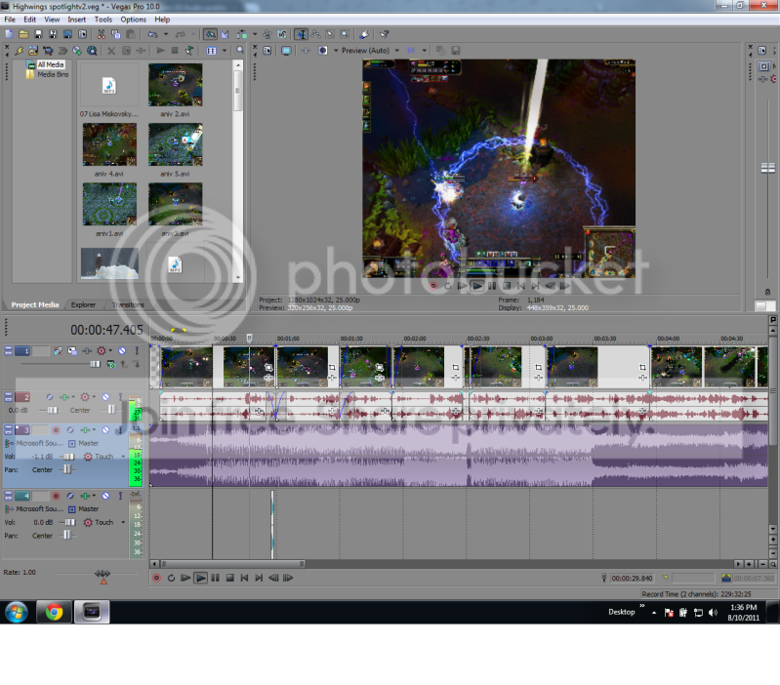
Task: Open the File menu
Action: [10, 20]
